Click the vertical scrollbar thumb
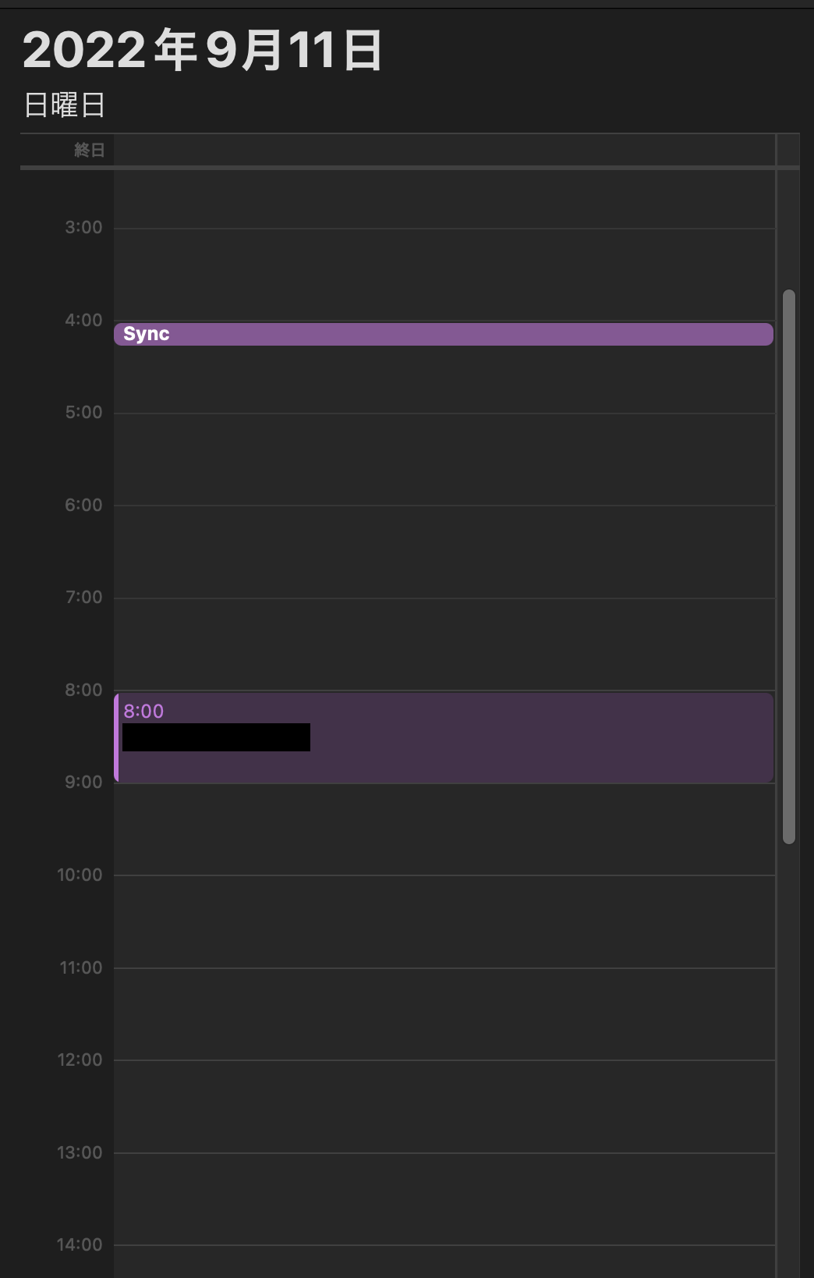 tap(789, 566)
